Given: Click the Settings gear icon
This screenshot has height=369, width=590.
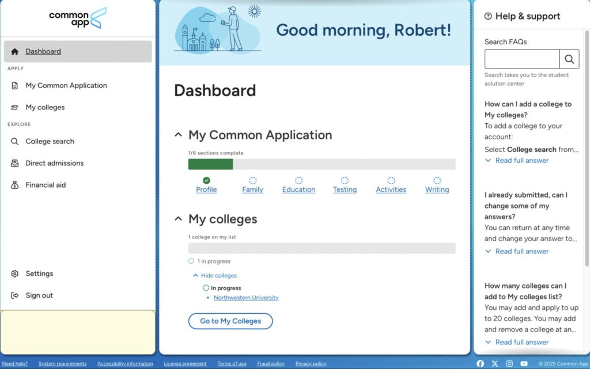Looking at the screenshot, I should [x=14, y=274].
